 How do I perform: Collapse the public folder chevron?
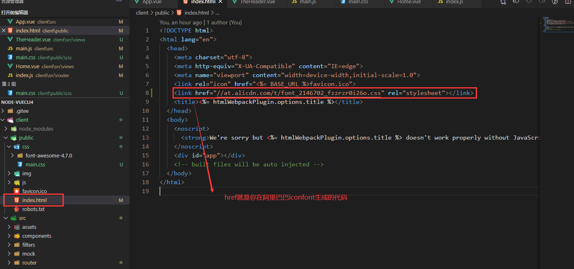tap(6, 138)
